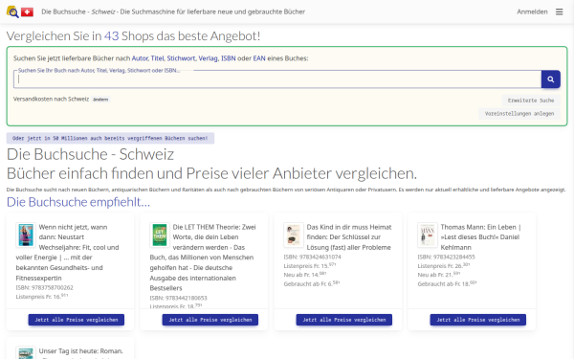This screenshot has width=574, height=359.
Task: Compare prices for Wenn nicht jetzt, wann dann
Action: (x=77, y=320)
